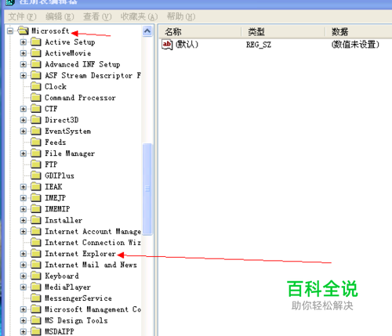This screenshot has width=392, height=336.
Task: Select the Microsoft tree node label
Action: [50, 31]
